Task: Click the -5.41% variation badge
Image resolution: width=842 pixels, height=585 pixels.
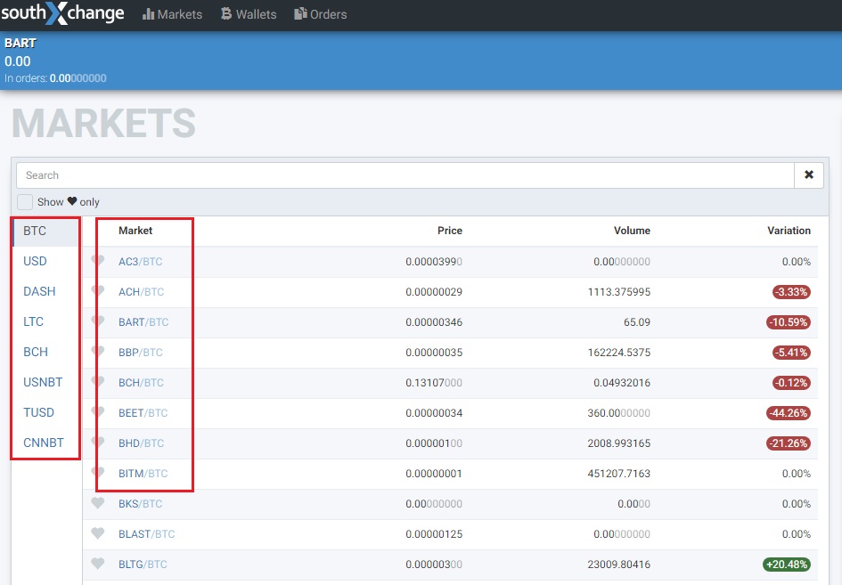Action: coord(791,353)
